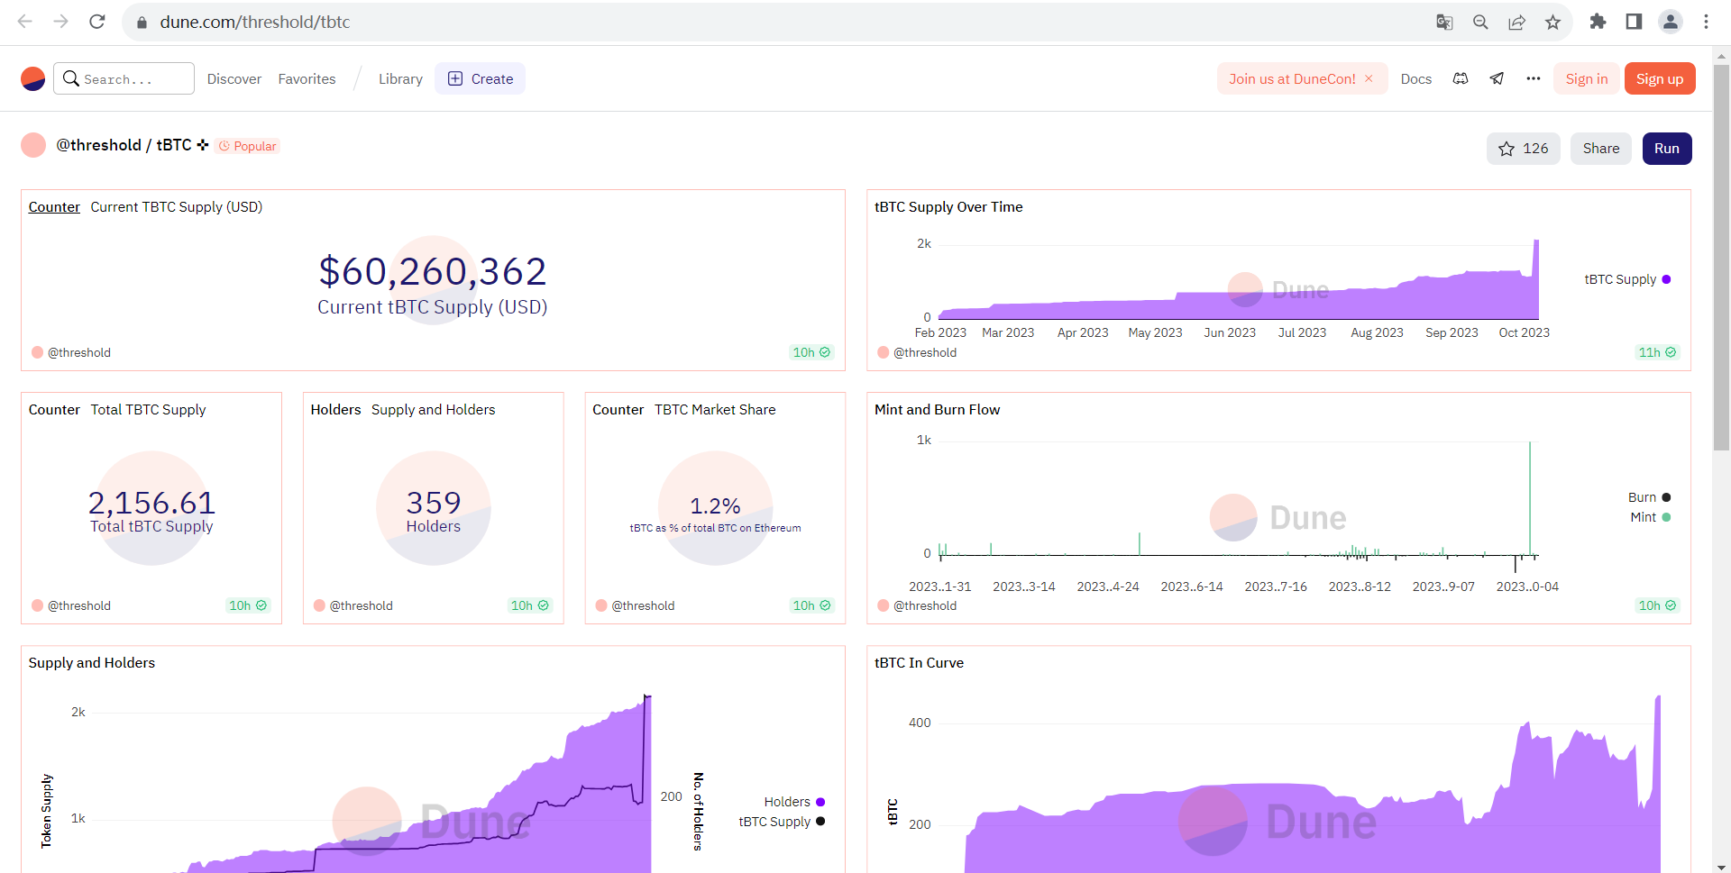The width and height of the screenshot is (1731, 873).
Task: Click the 10h status on Mint and Burn Flow
Action: click(x=1657, y=605)
